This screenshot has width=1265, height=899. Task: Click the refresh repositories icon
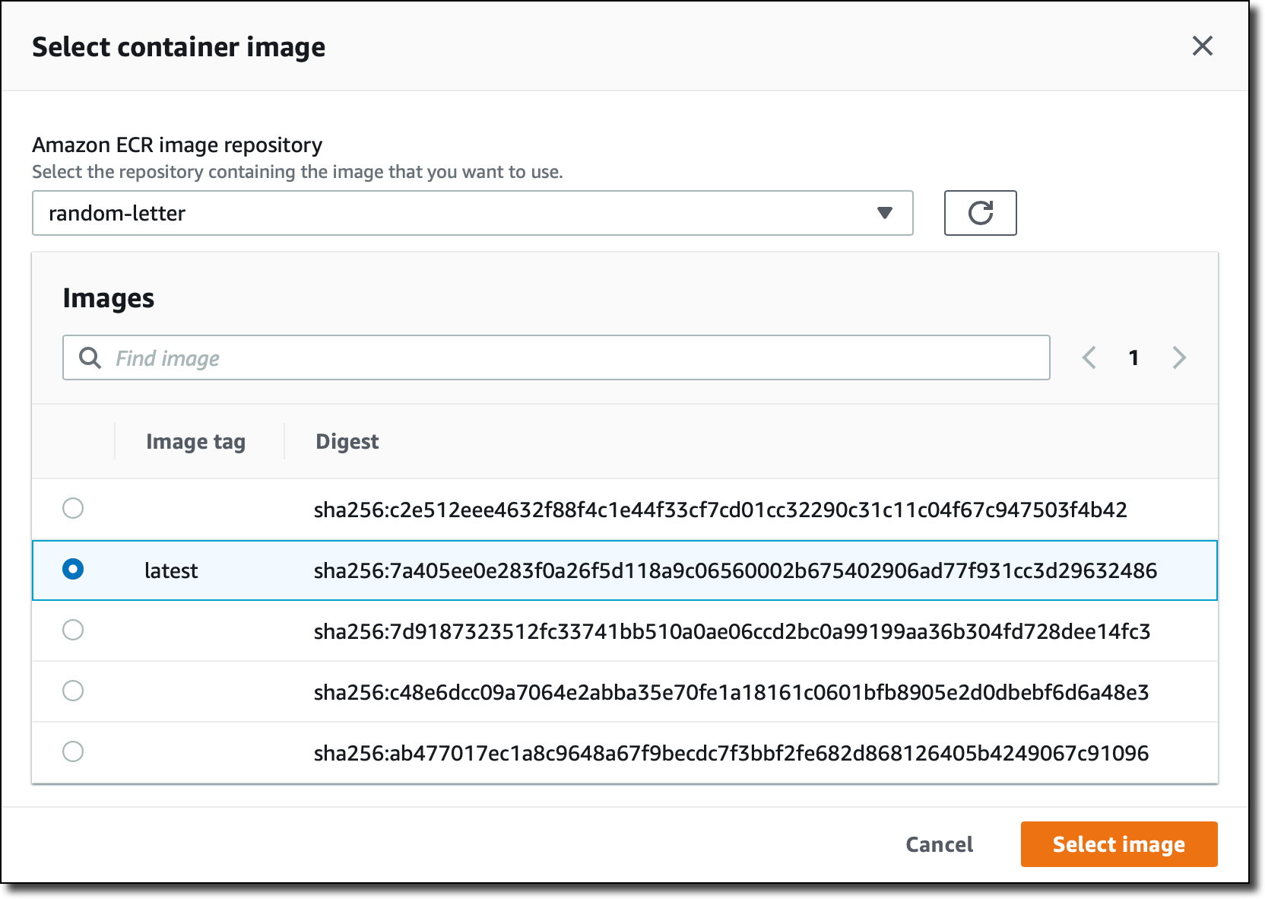click(980, 213)
